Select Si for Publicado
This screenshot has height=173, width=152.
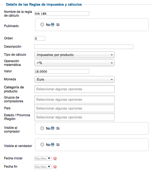[x=53, y=24]
